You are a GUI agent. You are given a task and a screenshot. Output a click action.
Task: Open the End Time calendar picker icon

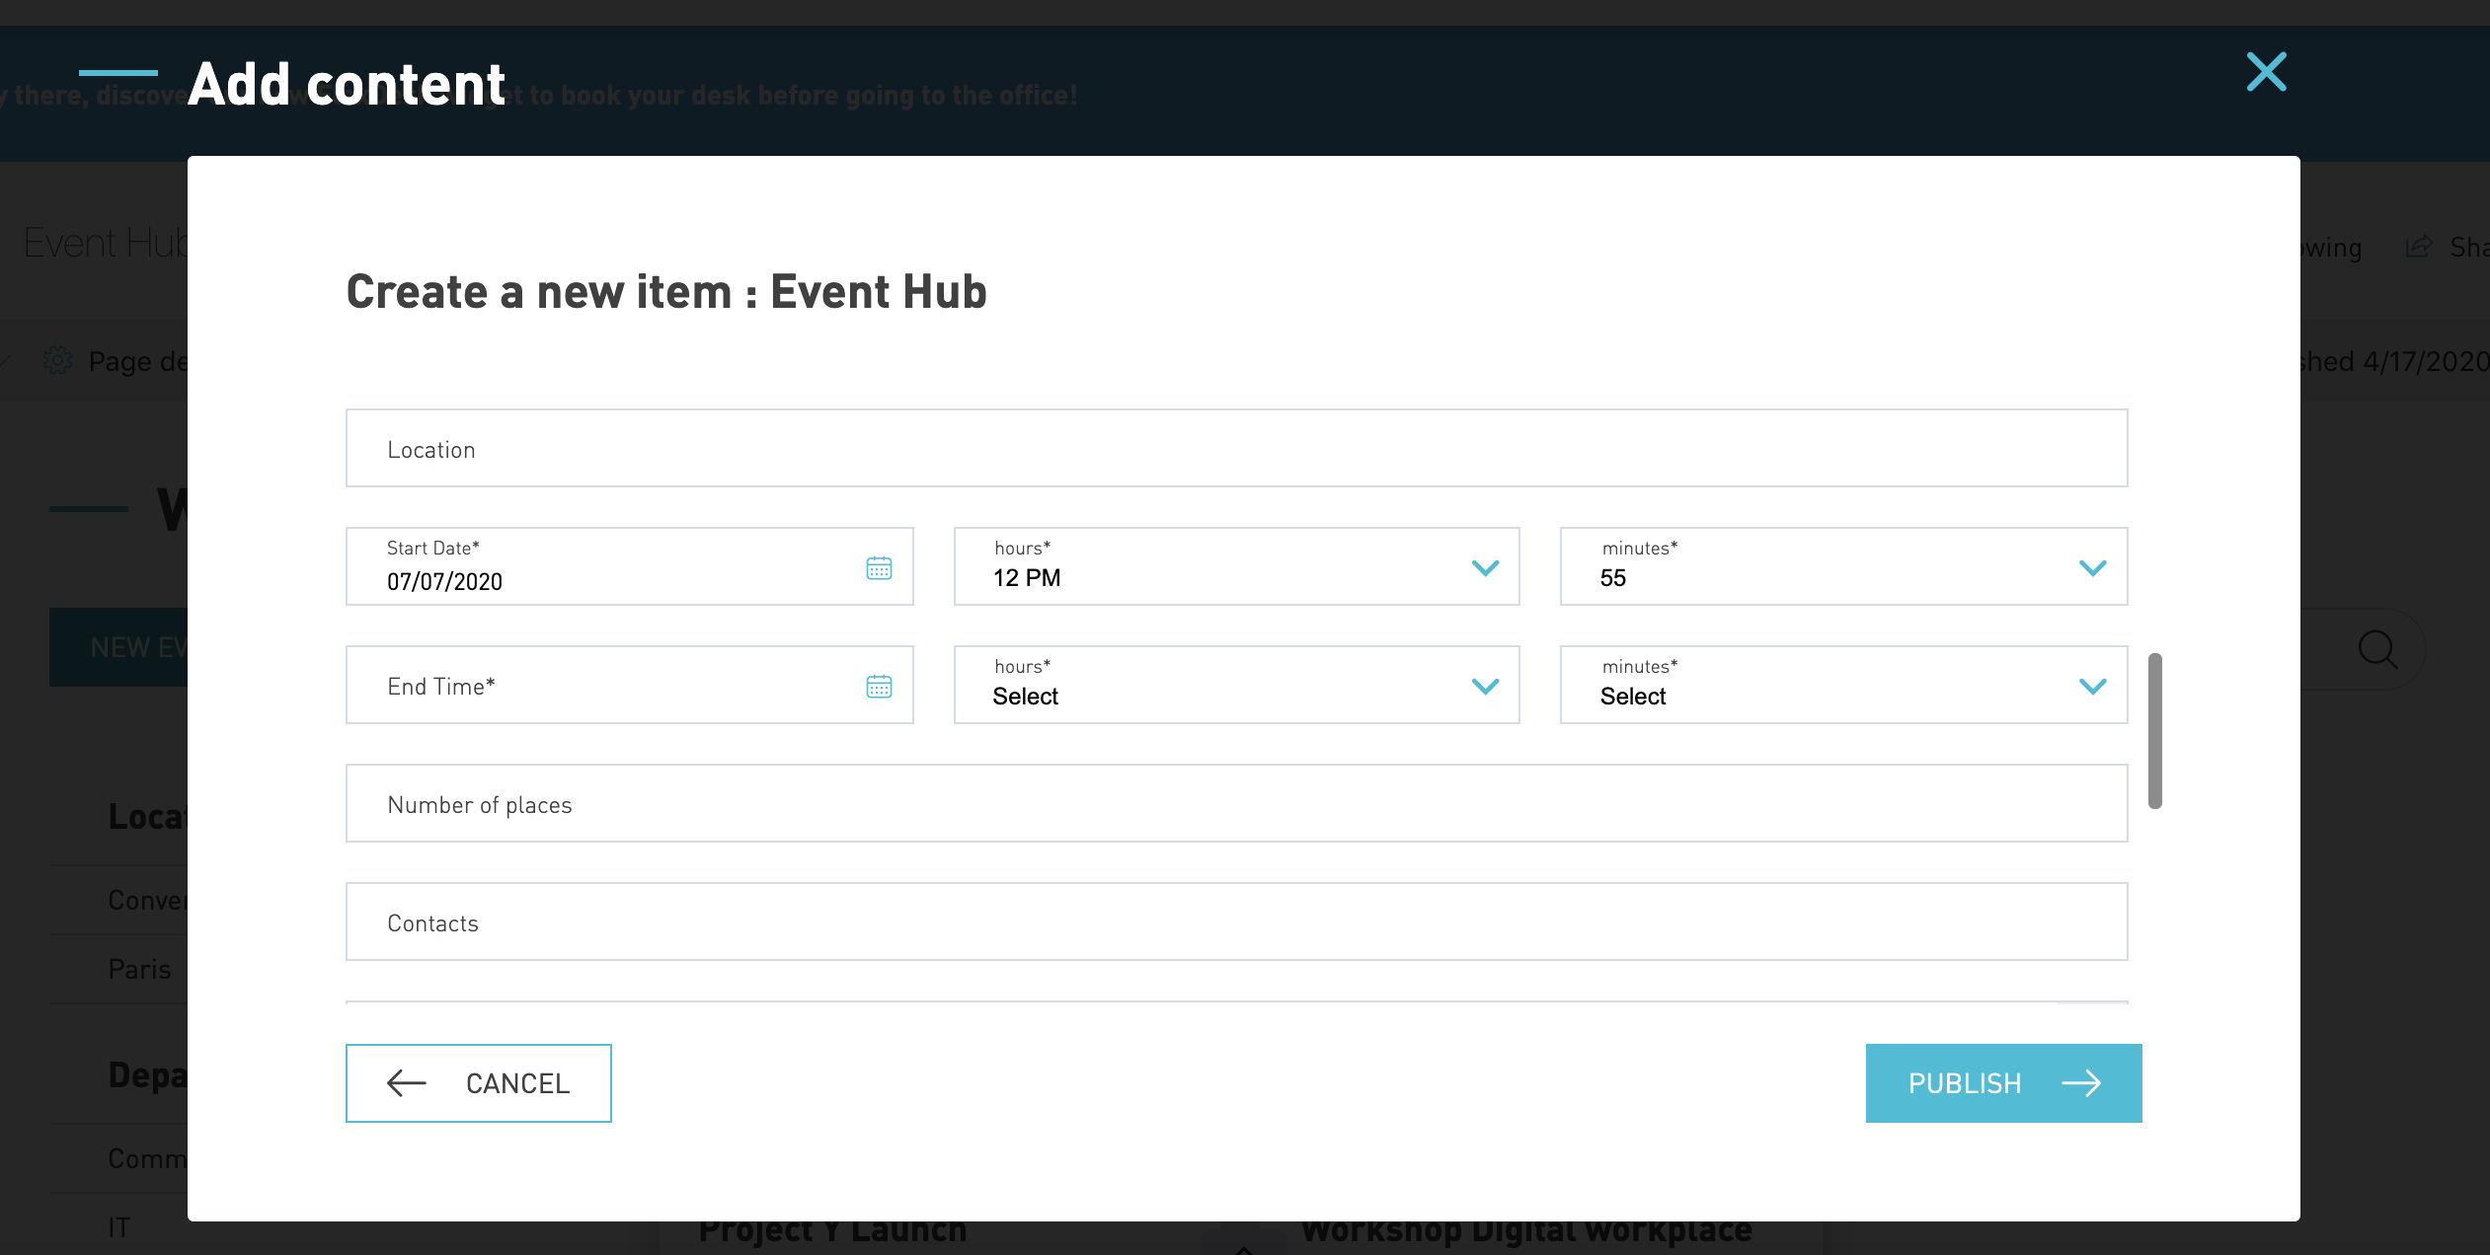pyautogui.click(x=879, y=687)
